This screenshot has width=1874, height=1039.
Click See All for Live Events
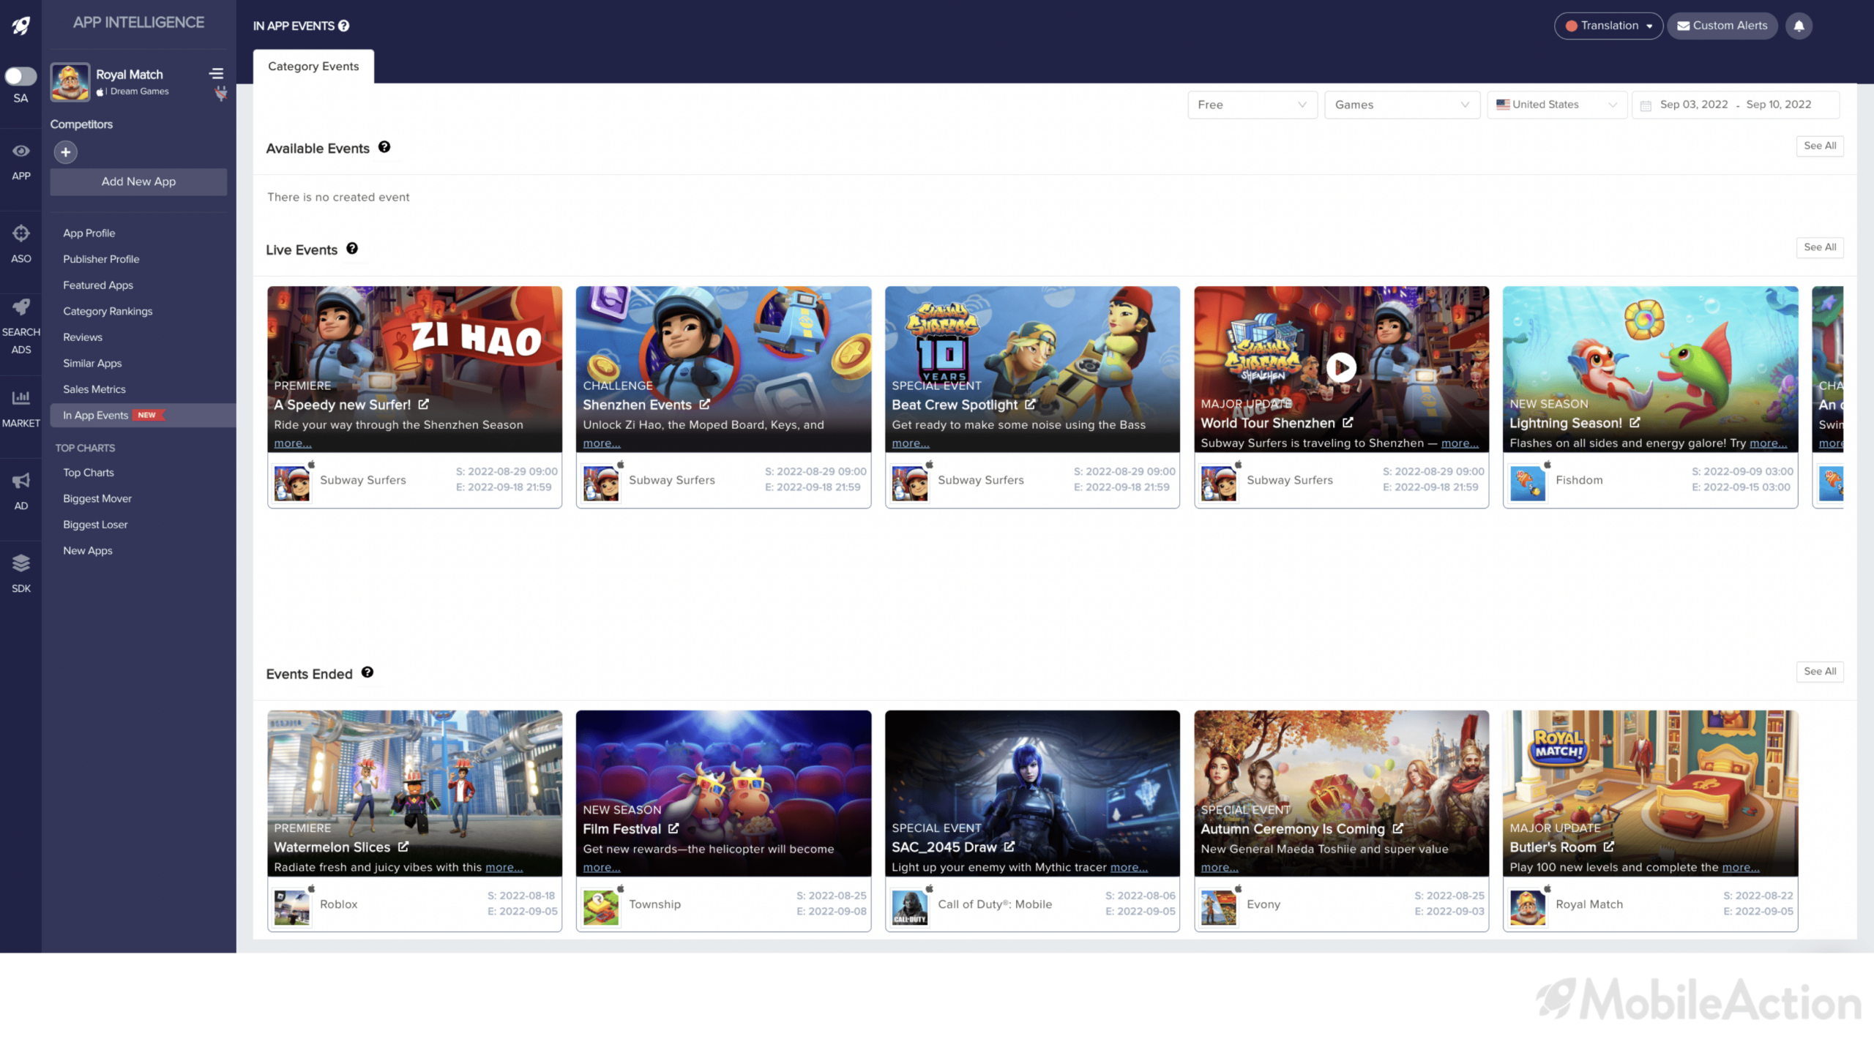[1819, 247]
